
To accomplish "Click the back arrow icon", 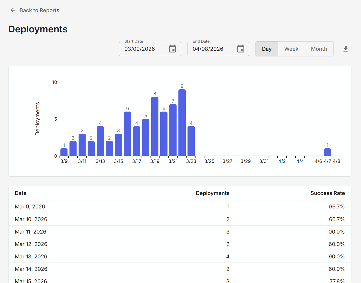I will 13,10.
